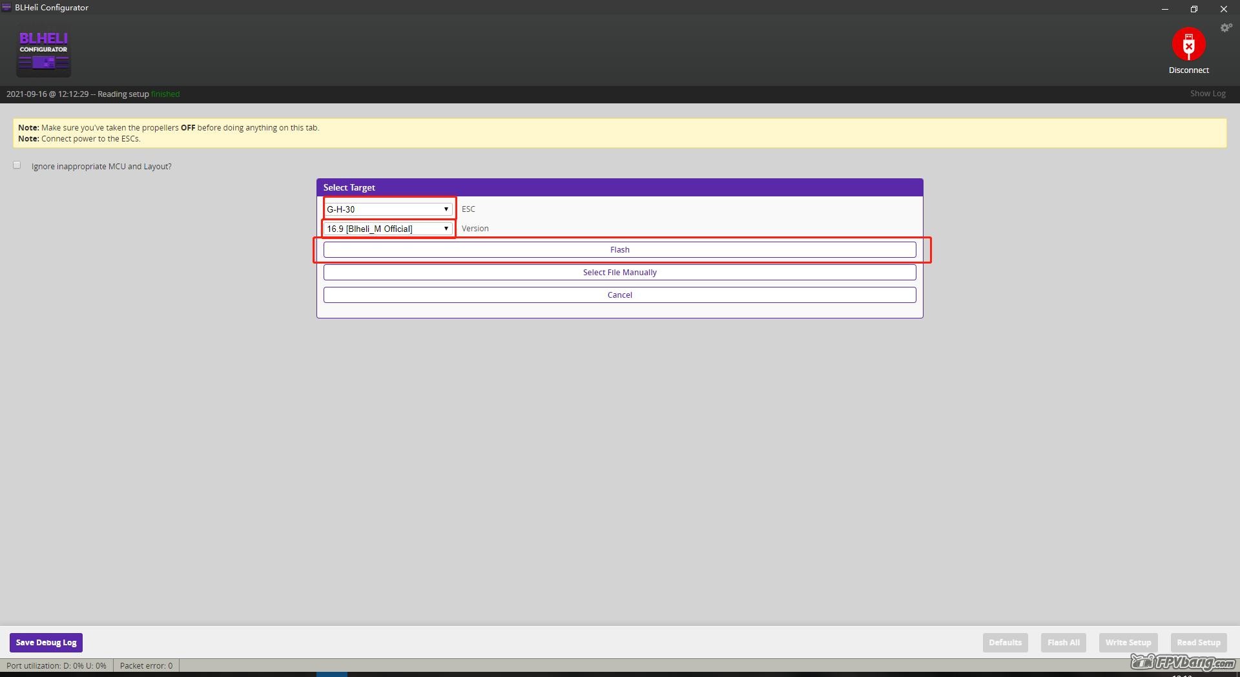The width and height of the screenshot is (1240, 677).
Task: Click the propellers OFF note text
Action: point(169,128)
